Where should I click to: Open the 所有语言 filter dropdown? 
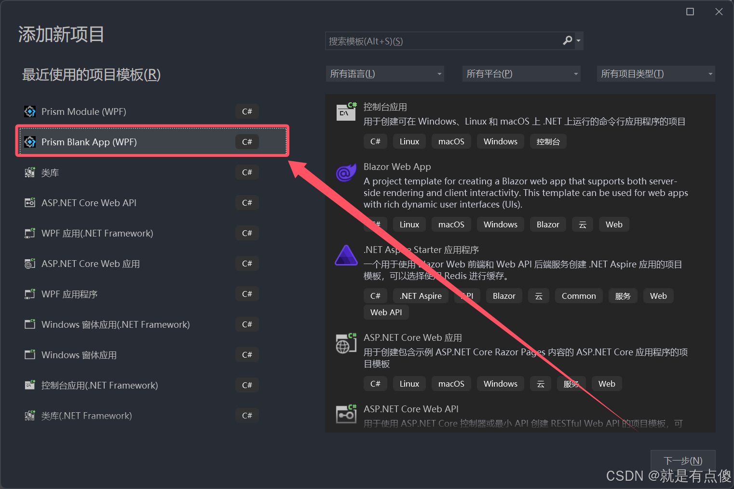pyautogui.click(x=384, y=73)
